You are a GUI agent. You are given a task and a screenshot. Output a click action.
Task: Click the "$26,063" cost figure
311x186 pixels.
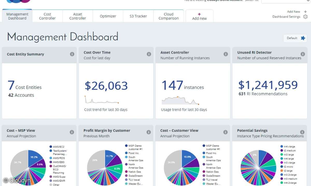click(106, 86)
